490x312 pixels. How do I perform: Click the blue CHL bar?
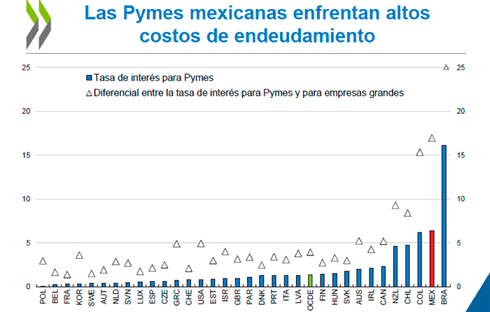point(407,266)
